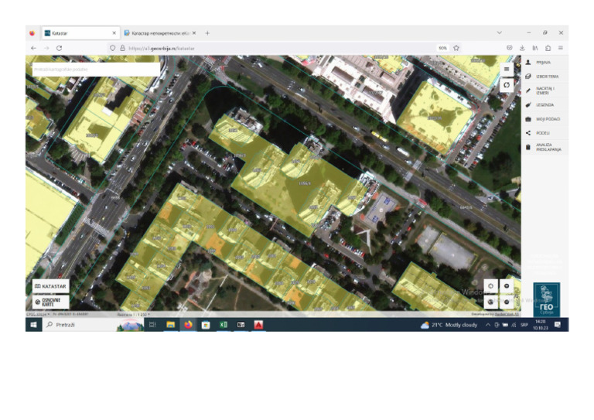
Task: Go forward in browser history
Action: (x=46, y=48)
